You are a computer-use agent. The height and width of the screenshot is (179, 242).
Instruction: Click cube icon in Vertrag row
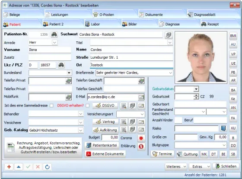132,122
